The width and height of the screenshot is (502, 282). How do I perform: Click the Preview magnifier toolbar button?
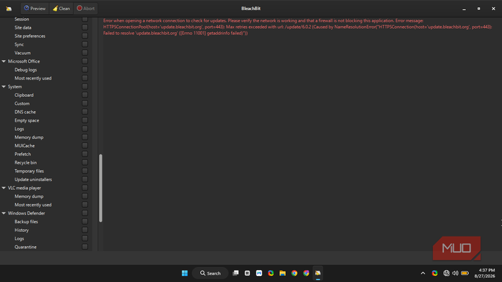click(x=35, y=8)
